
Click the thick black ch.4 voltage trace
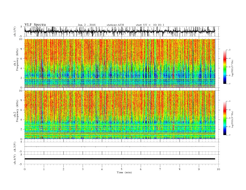coord(120,159)
